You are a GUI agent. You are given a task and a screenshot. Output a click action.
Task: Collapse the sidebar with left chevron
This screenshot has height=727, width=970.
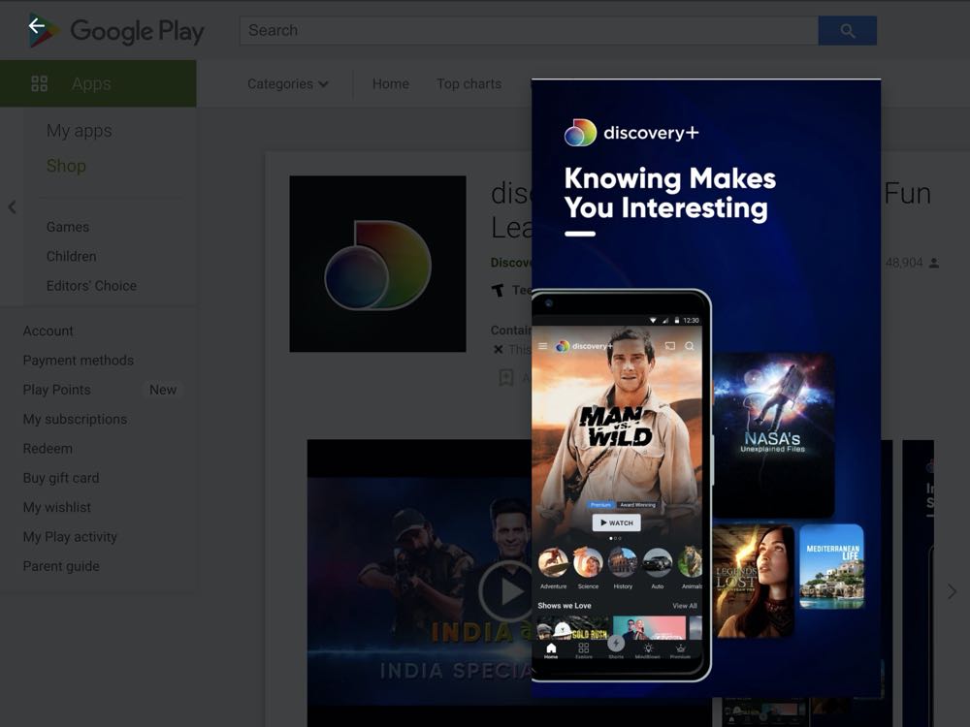(12, 207)
